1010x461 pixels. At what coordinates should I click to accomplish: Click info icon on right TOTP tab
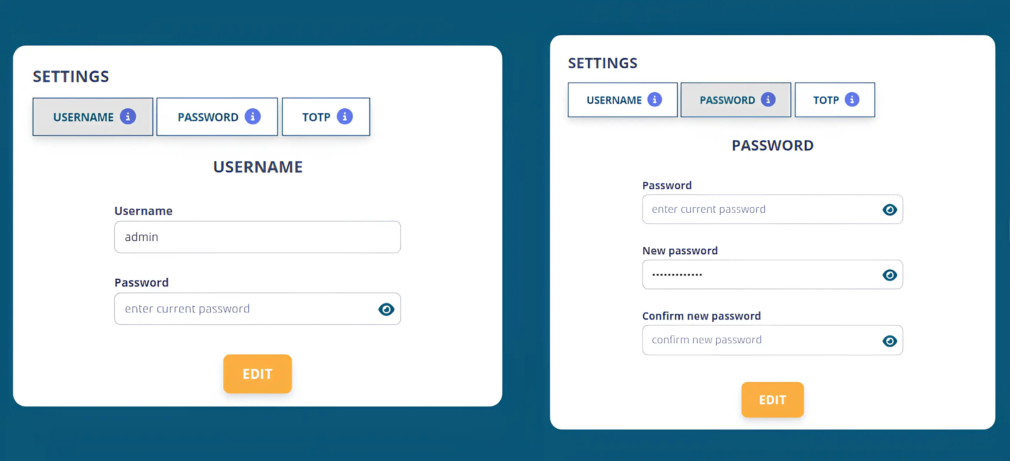852,99
